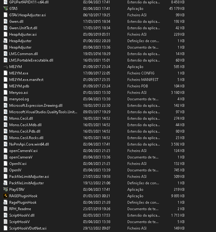
Task: Click the Menyoo.asi file icon
Action: 6,92
